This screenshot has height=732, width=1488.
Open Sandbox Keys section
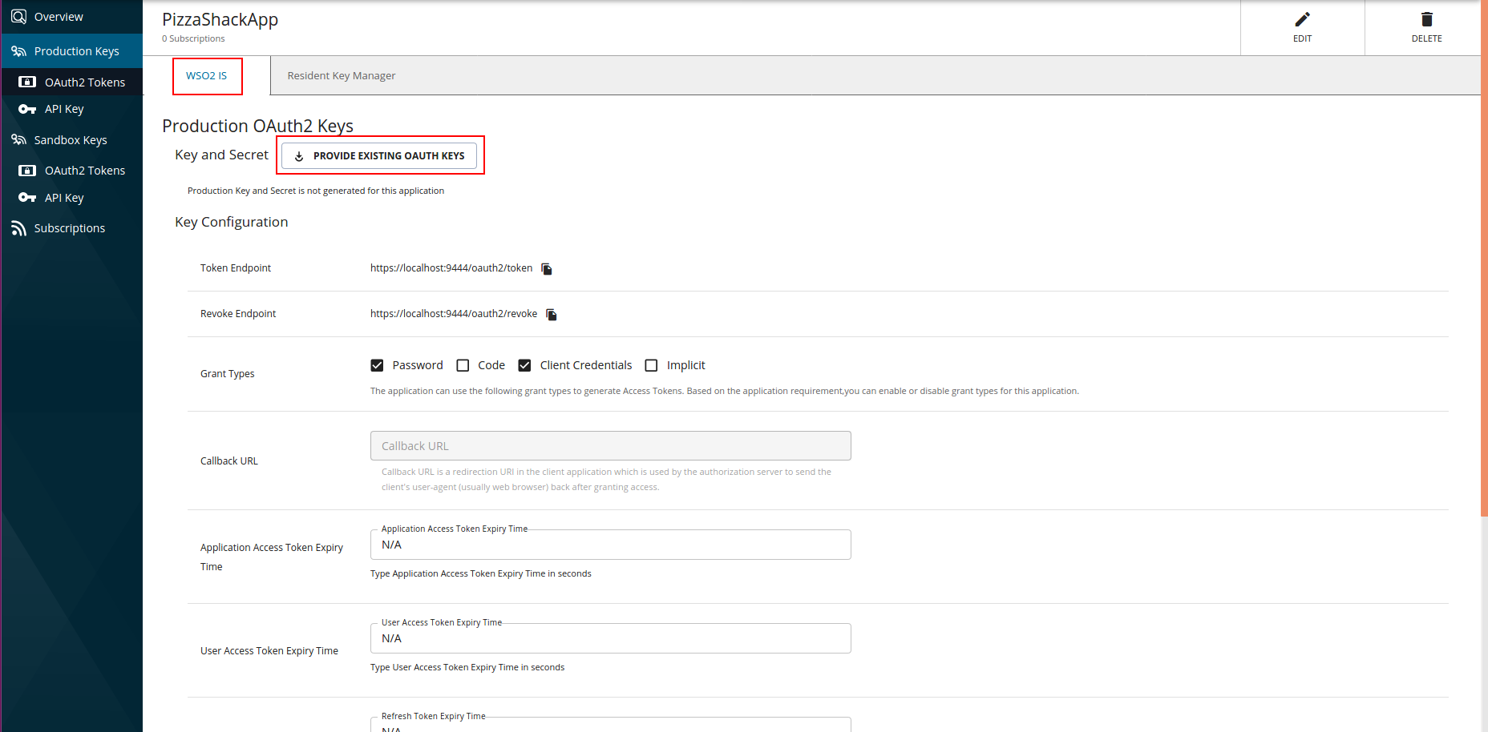[x=70, y=140]
